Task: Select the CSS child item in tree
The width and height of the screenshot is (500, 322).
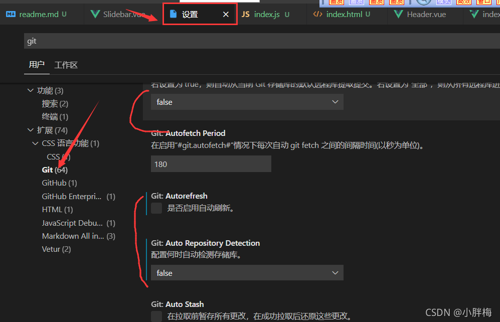Action: (58, 157)
